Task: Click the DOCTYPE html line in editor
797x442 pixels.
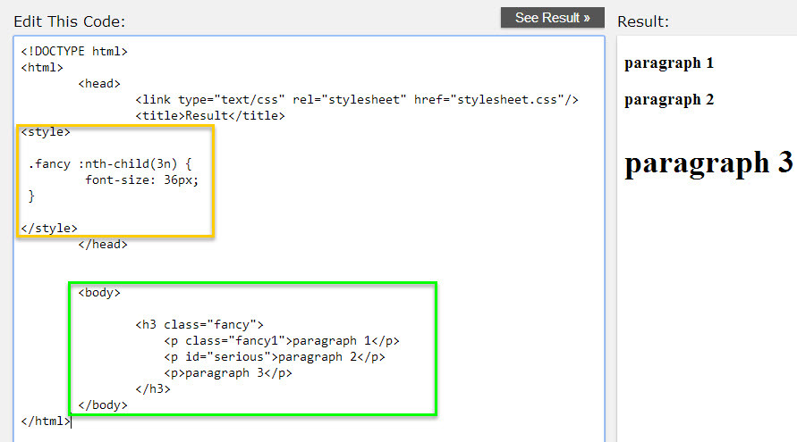Action: click(x=74, y=51)
